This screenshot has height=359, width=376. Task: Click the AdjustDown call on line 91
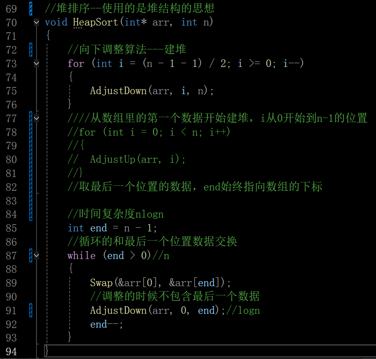coord(118,310)
